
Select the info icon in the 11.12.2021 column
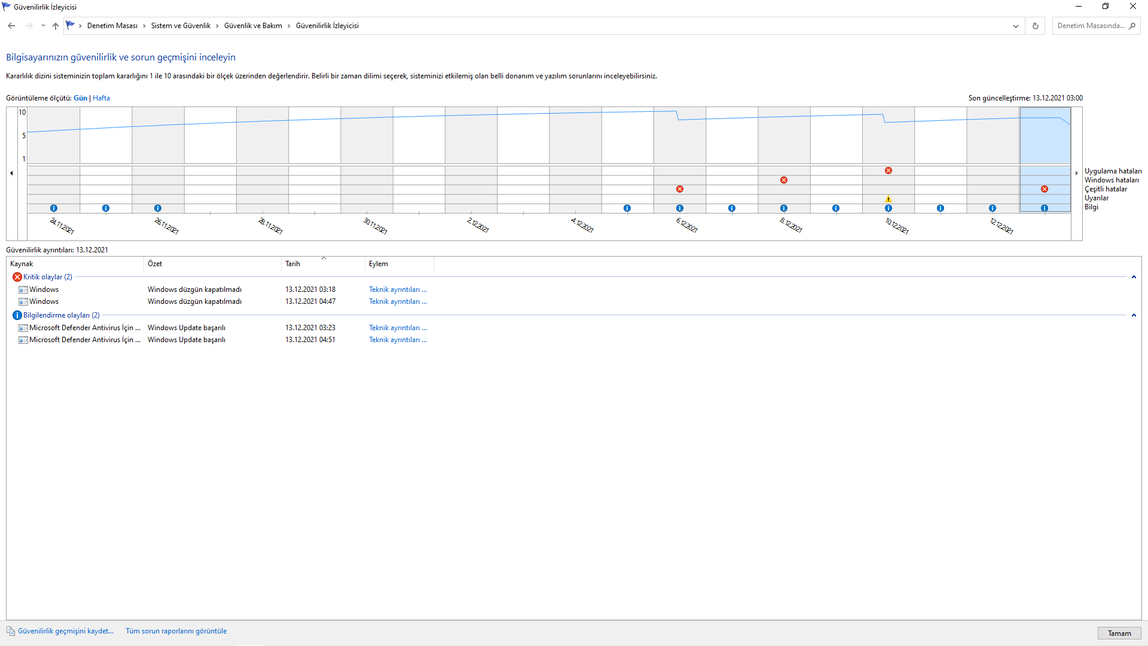[x=941, y=208]
